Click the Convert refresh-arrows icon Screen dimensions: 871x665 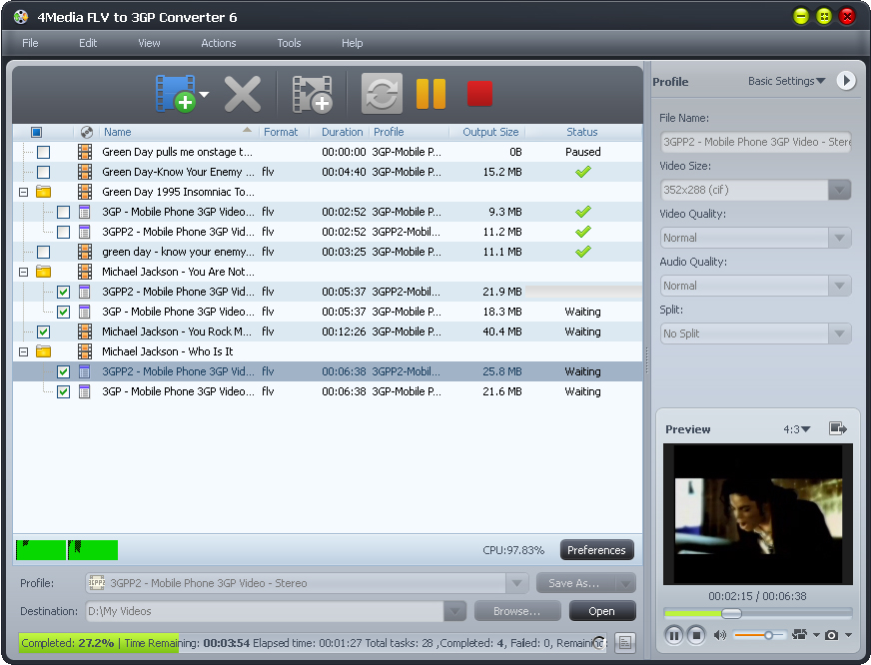click(382, 93)
